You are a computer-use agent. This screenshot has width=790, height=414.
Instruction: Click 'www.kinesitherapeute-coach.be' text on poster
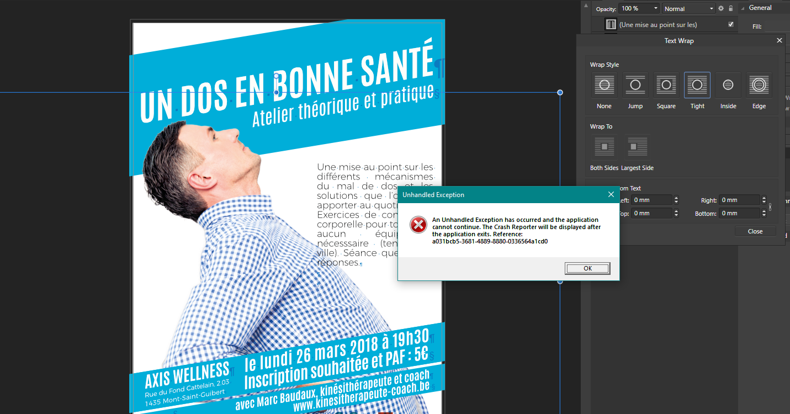tap(362, 397)
